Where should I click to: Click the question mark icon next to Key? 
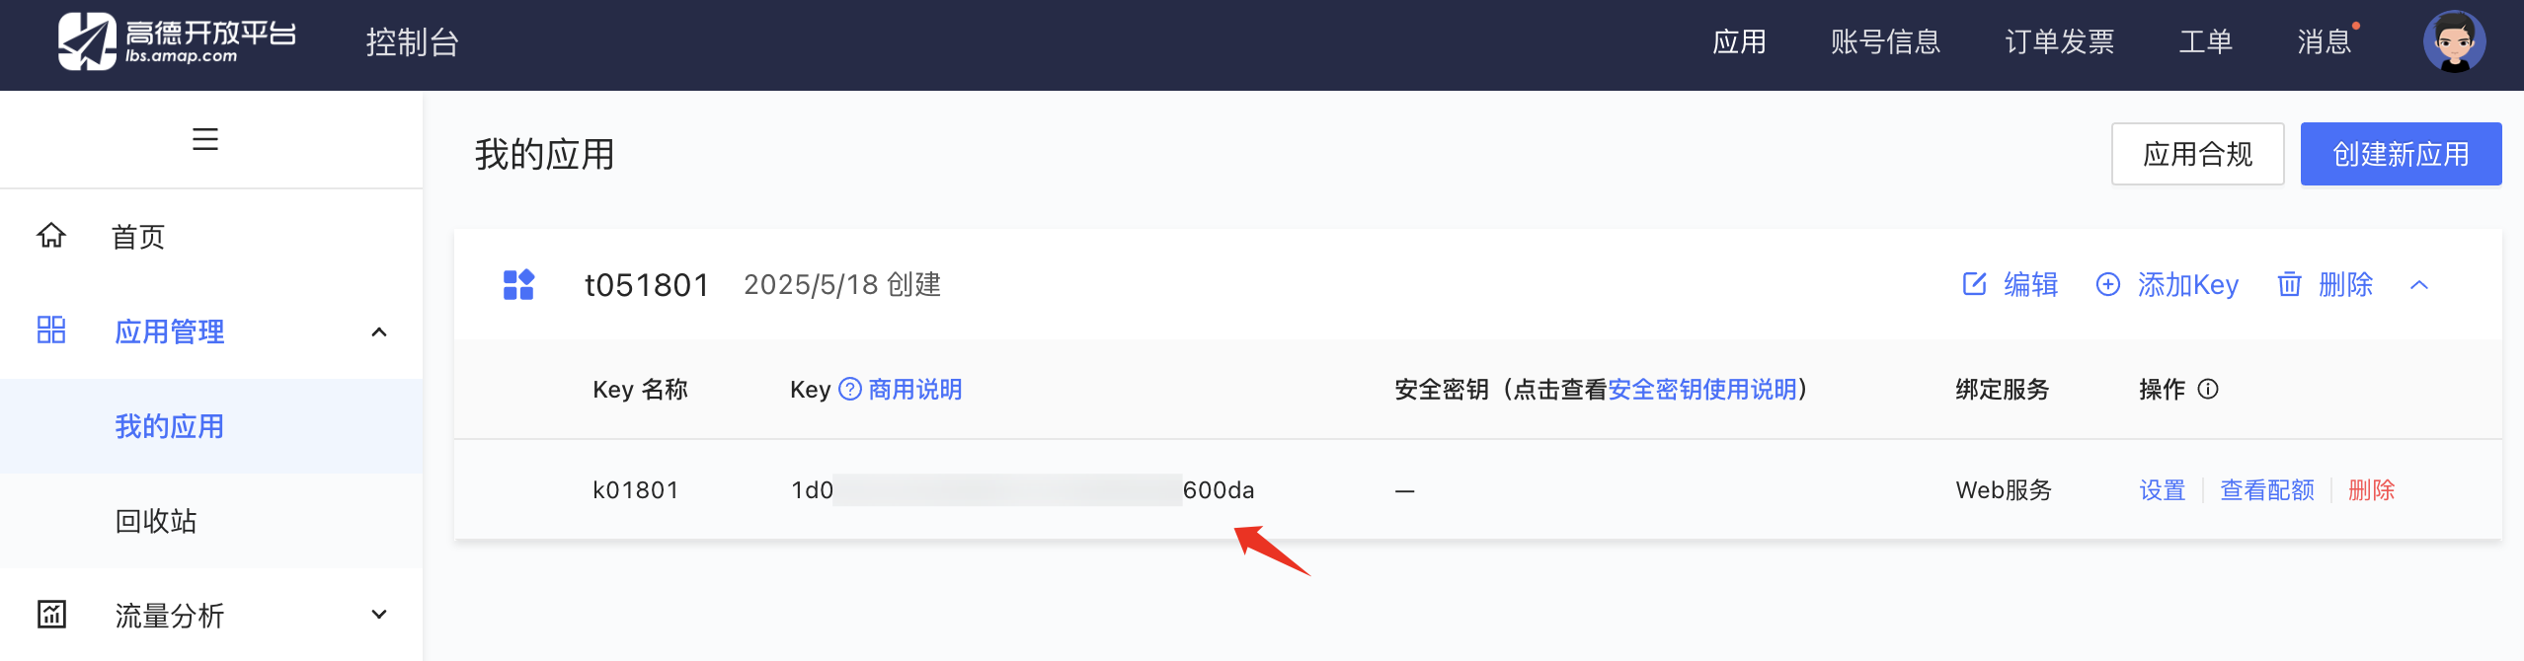[x=849, y=389]
